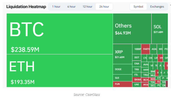The width and height of the screenshot is (174, 98).
Task: Choose the 12 hour timeframe
Action: pyautogui.click(x=88, y=7)
